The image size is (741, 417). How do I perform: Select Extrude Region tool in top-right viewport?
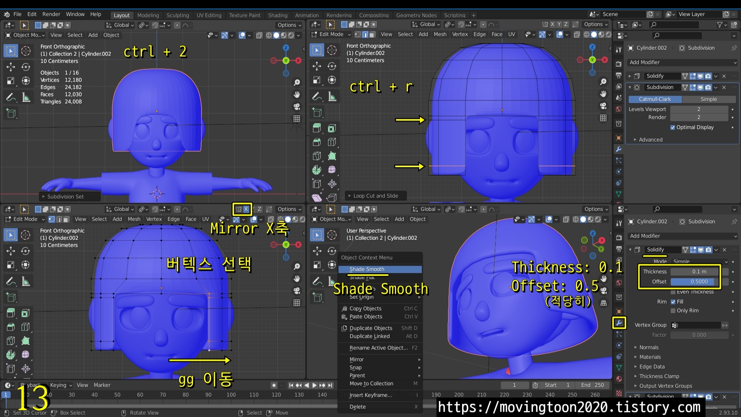coord(317,128)
